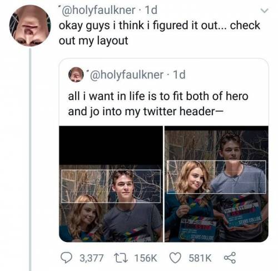Like the tweet with heart icon

(175, 258)
